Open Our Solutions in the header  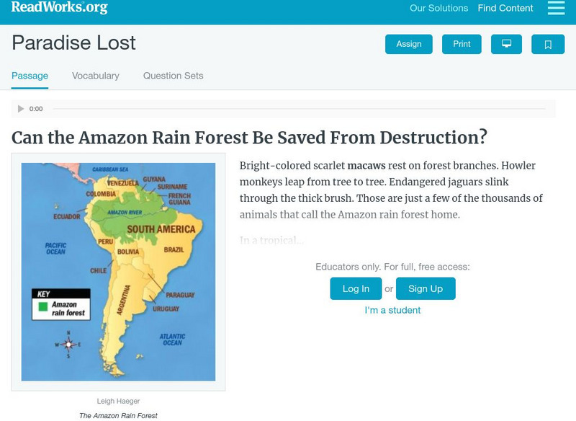point(438,9)
